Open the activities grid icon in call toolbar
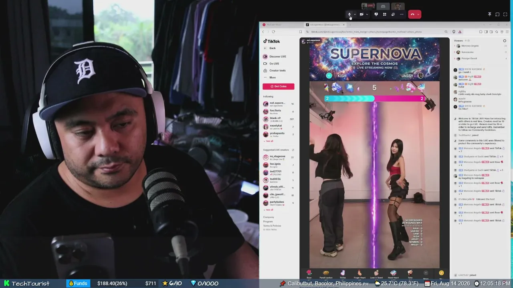This screenshot has width=513, height=288. pyautogui.click(x=384, y=14)
